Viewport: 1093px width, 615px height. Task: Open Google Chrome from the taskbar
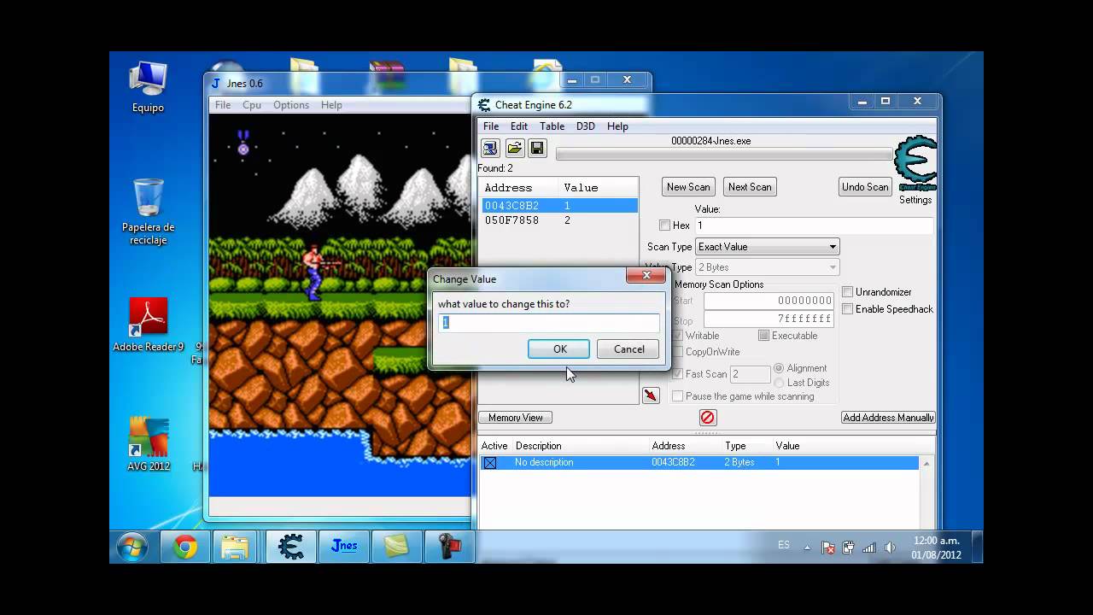(x=184, y=547)
